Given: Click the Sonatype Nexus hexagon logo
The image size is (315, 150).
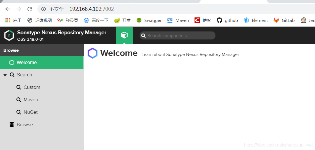Looking at the screenshot, I should [9, 35].
